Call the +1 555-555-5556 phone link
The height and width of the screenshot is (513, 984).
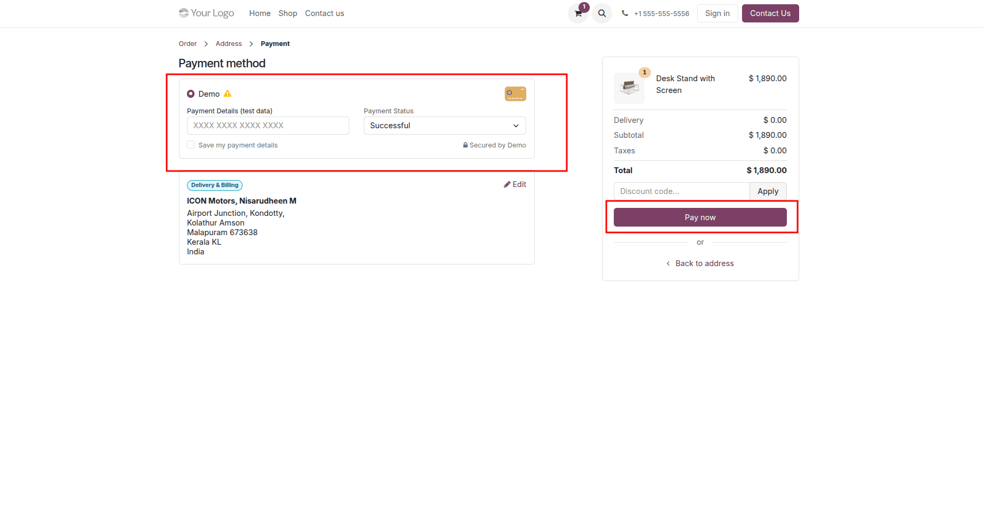click(x=661, y=13)
